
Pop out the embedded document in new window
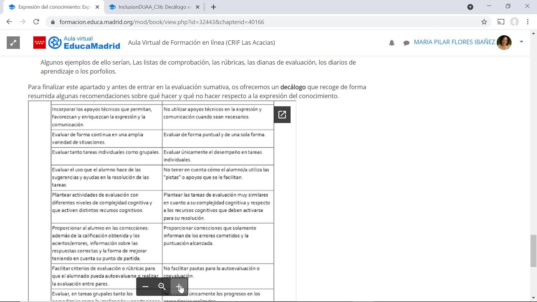pos(282,115)
